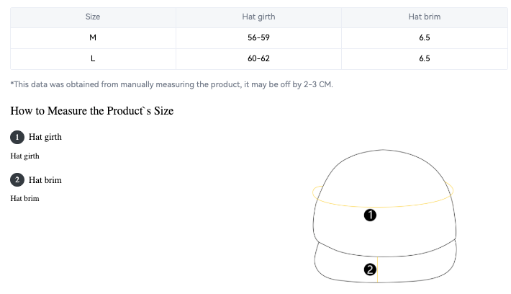Select the black 1 marker on hat diagram
Viewport: 511px width, 294px height.
point(370,215)
